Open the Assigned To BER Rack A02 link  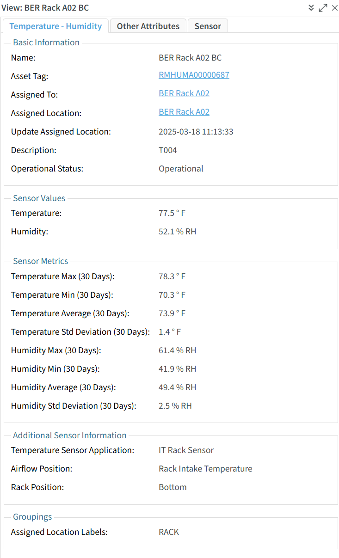click(x=184, y=93)
